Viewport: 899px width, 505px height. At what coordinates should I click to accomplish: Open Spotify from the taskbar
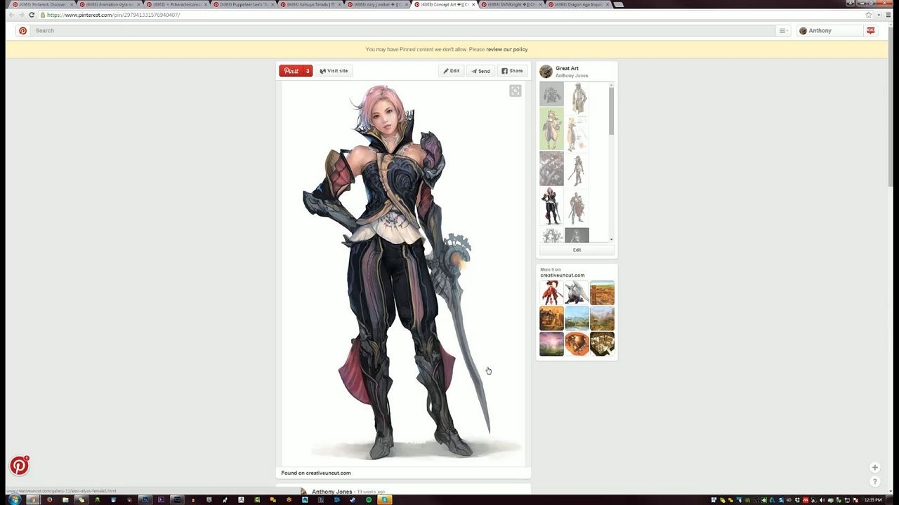(x=369, y=499)
